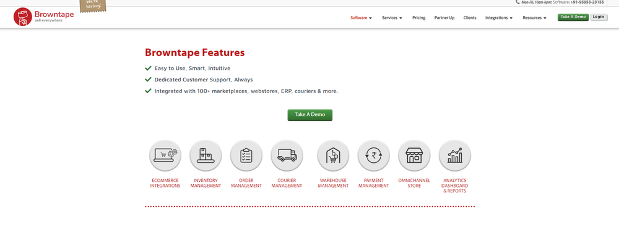Expand the Integrations dropdown menu

point(498,18)
